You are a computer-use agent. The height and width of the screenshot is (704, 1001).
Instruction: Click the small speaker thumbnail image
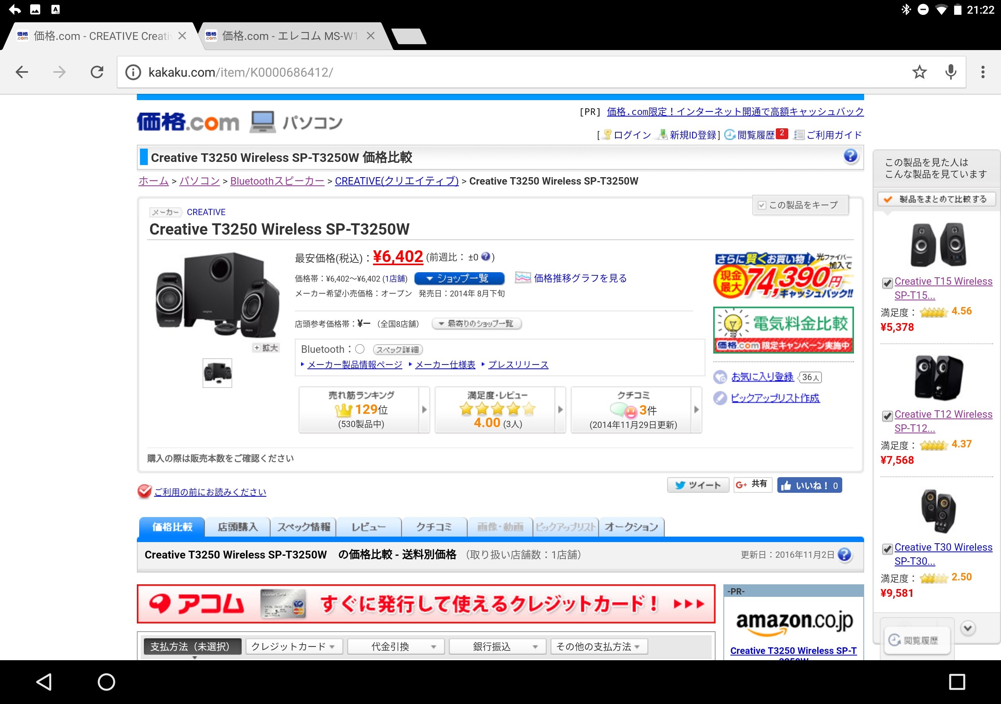[x=217, y=373]
